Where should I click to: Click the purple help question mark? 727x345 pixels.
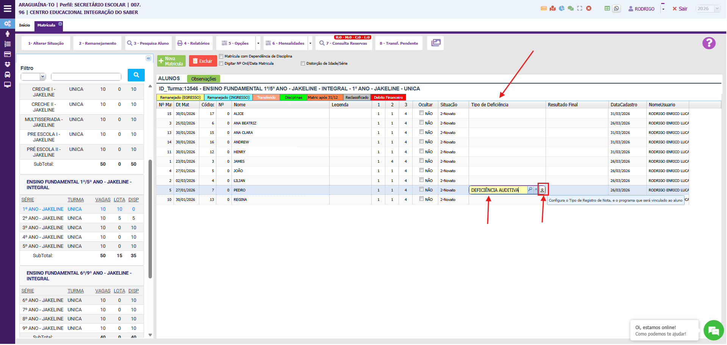pyautogui.click(x=708, y=43)
